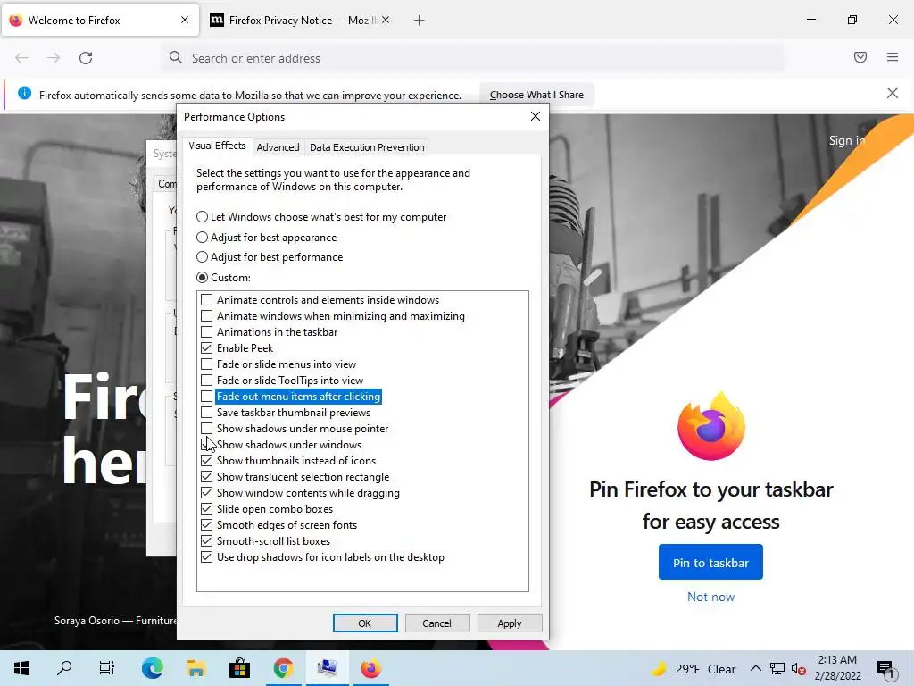Show hidden system tray icons

pos(755,668)
